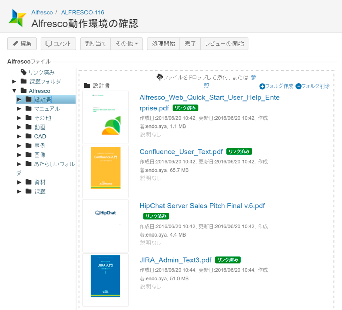This screenshot has width=342, height=310.
Task: Expand the 事例 folder node
Action: [19, 145]
